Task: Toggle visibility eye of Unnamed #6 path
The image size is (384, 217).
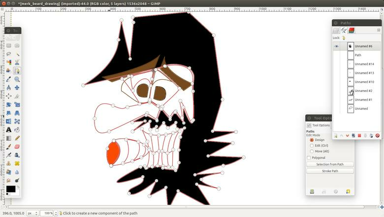Action: click(x=337, y=46)
